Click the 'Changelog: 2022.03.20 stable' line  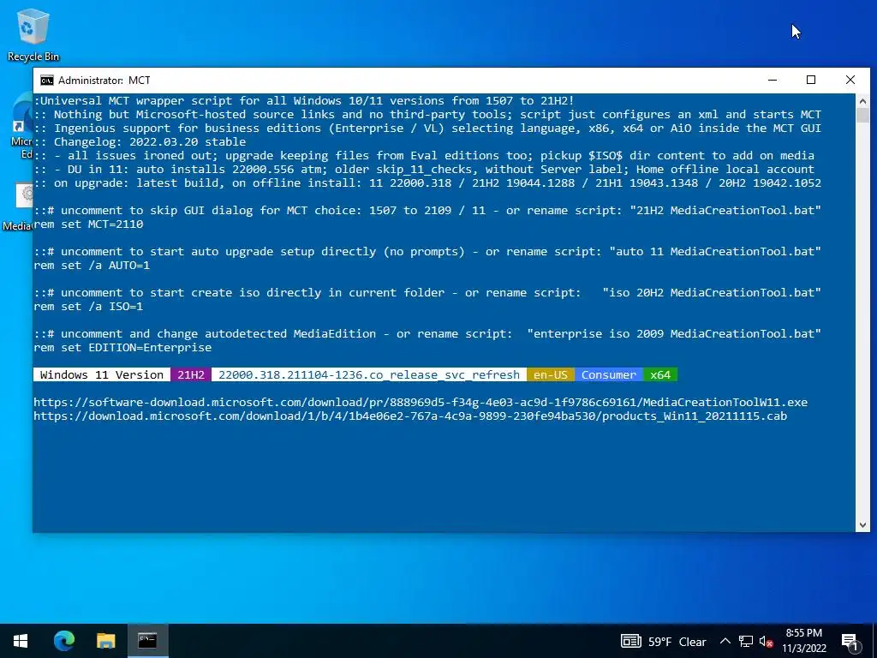[x=140, y=141]
